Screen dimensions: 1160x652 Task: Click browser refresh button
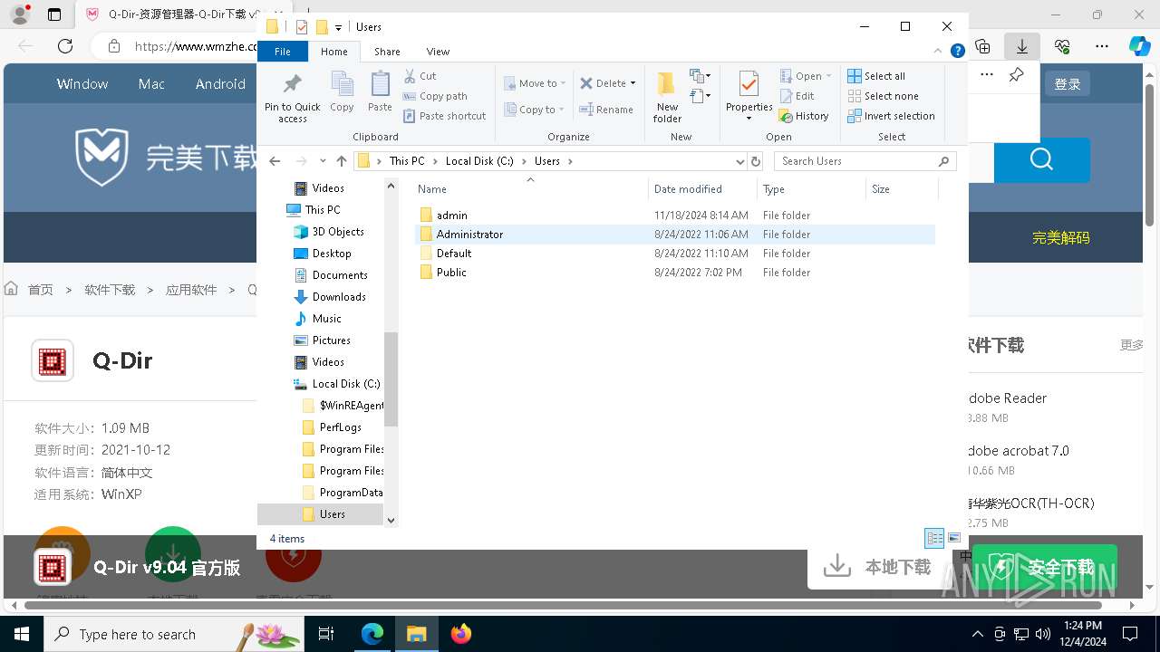pos(65,46)
